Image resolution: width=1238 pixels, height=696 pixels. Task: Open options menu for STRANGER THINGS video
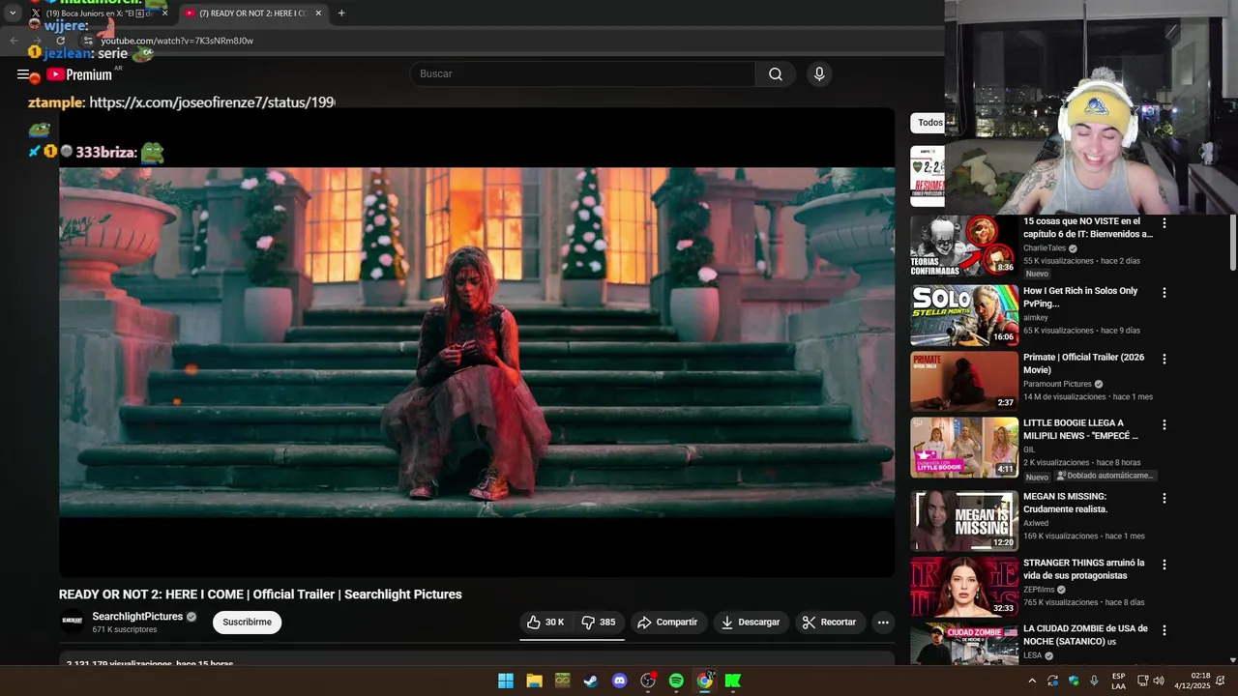(1164, 565)
